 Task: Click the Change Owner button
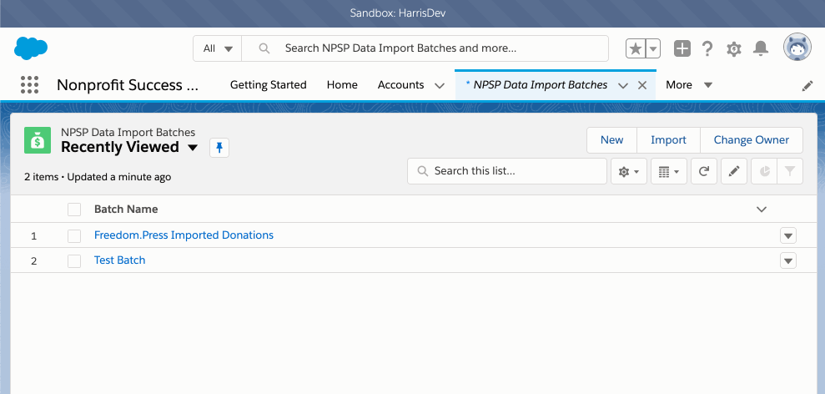[x=752, y=140]
